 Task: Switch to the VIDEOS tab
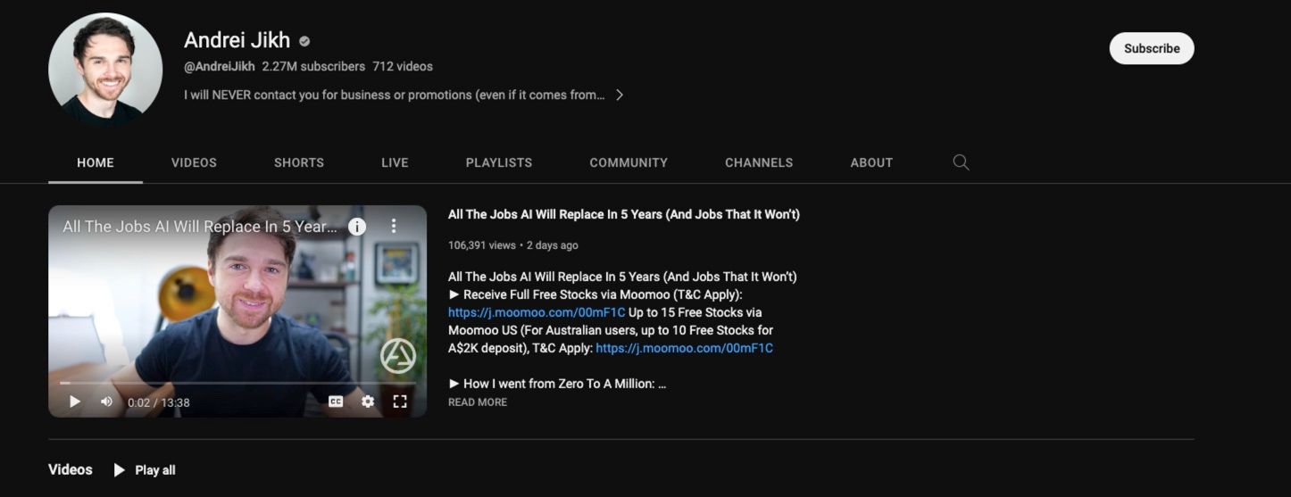click(x=194, y=162)
